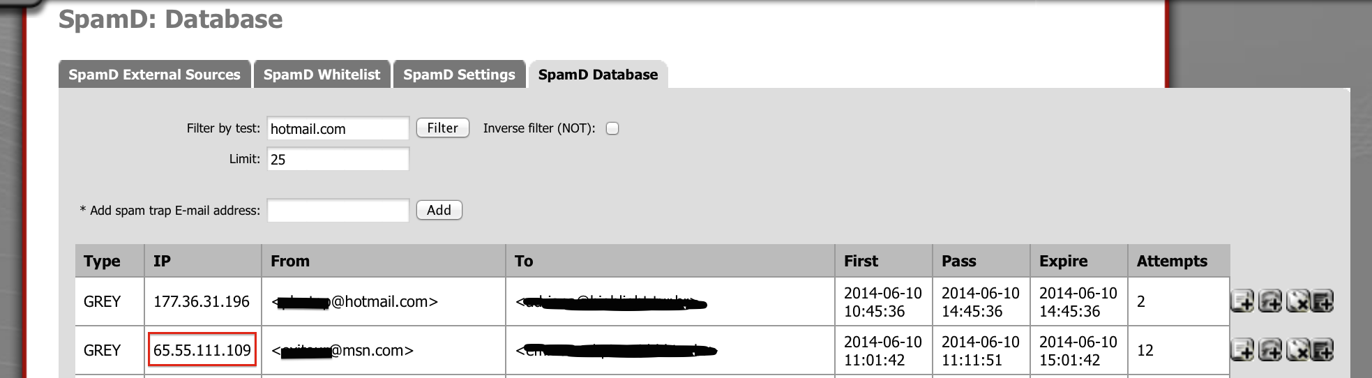This screenshot has width=1372, height=378.
Task: Click the Filter button
Action: [442, 128]
